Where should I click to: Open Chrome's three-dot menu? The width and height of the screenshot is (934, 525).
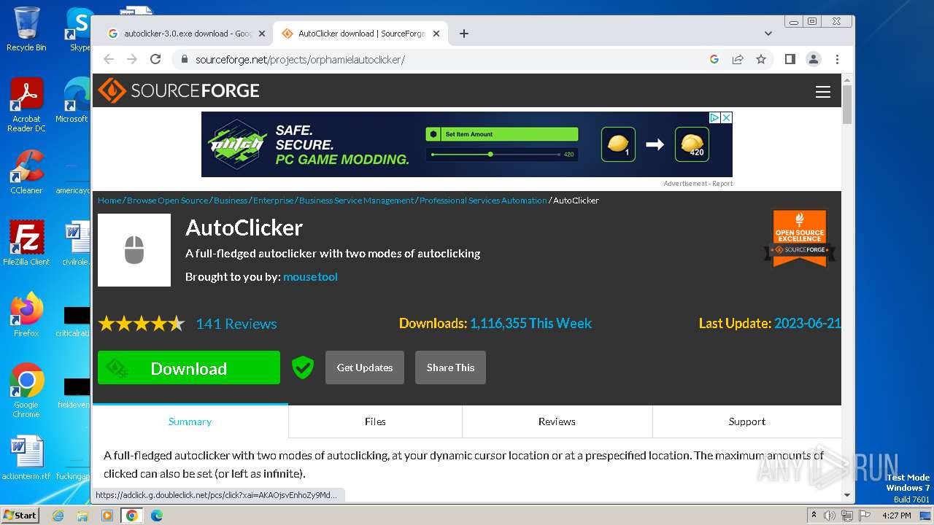[x=837, y=59]
